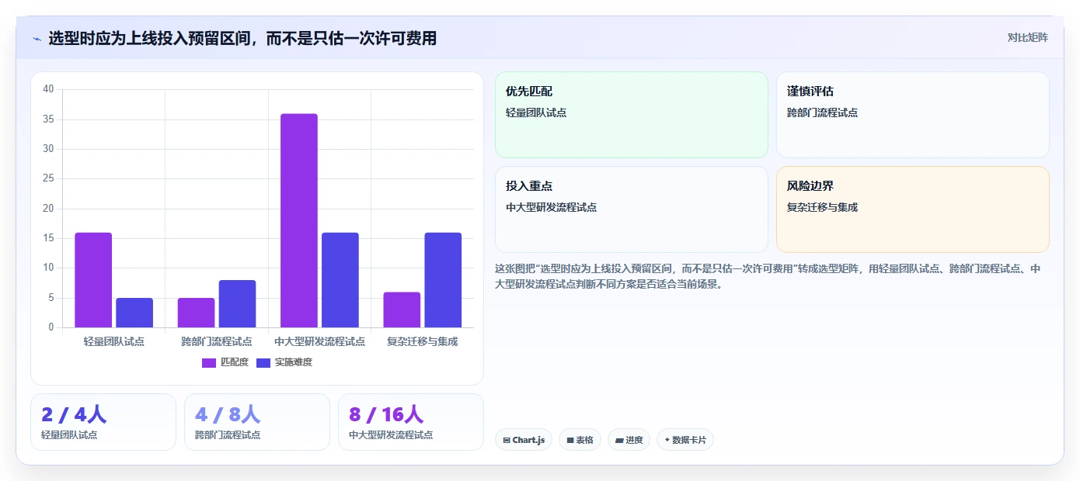Click the x-axis label 中大型研发流程试点
The width and height of the screenshot is (1080, 481).
tap(319, 341)
